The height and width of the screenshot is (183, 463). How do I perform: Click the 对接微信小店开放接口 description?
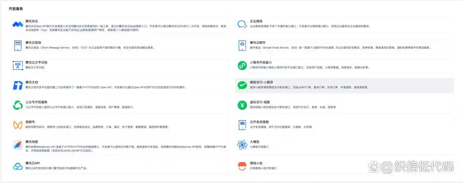coord(263,168)
